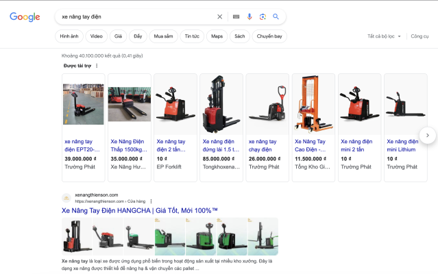Click the blue search magnifier button
Viewport: 438px width, 274px height.
pyautogui.click(x=276, y=17)
